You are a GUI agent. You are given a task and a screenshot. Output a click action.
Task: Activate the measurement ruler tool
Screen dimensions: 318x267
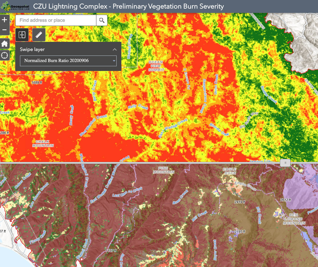[39, 35]
